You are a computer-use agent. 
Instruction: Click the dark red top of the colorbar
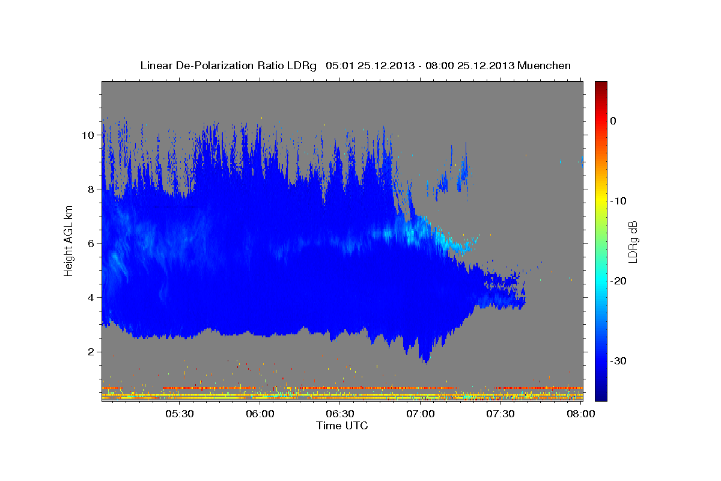click(601, 85)
